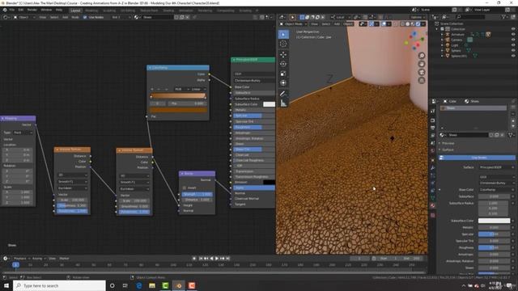This screenshot has height=291, width=518.
Task: Select rendered viewport shading mode icon
Action: (x=418, y=23)
